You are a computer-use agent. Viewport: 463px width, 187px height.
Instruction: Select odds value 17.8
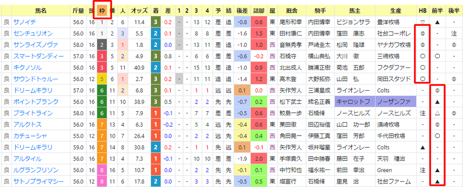click(139, 181)
